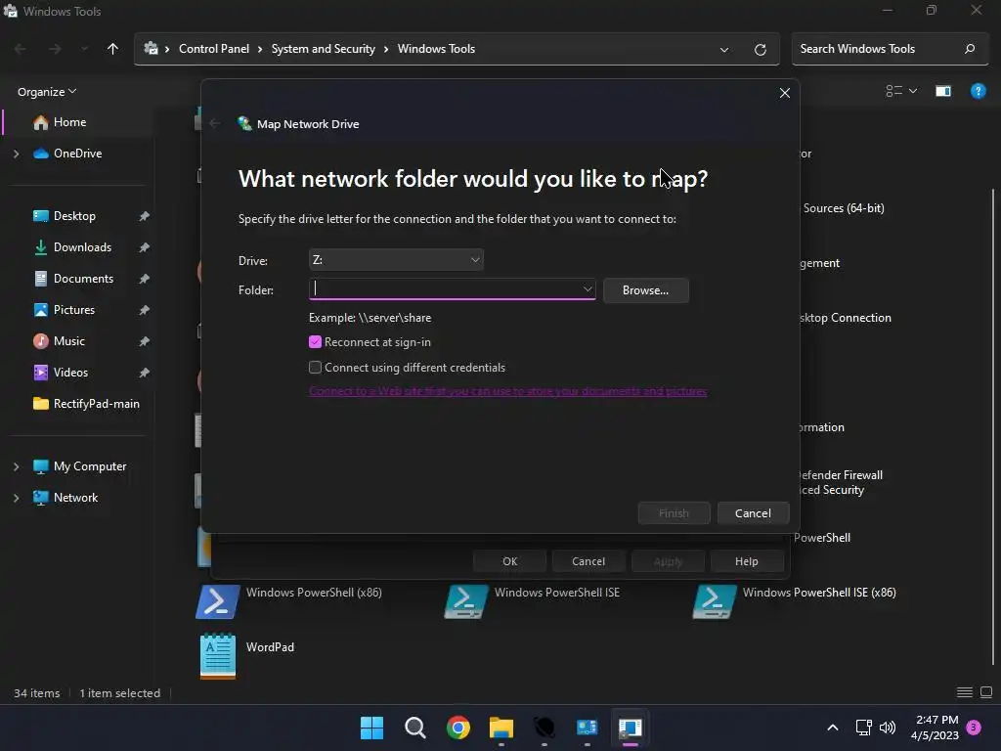The height and width of the screenshot is (751, 1001).
Task: Expand the address bar history dropdown
Action: click(x=724, y=49)
